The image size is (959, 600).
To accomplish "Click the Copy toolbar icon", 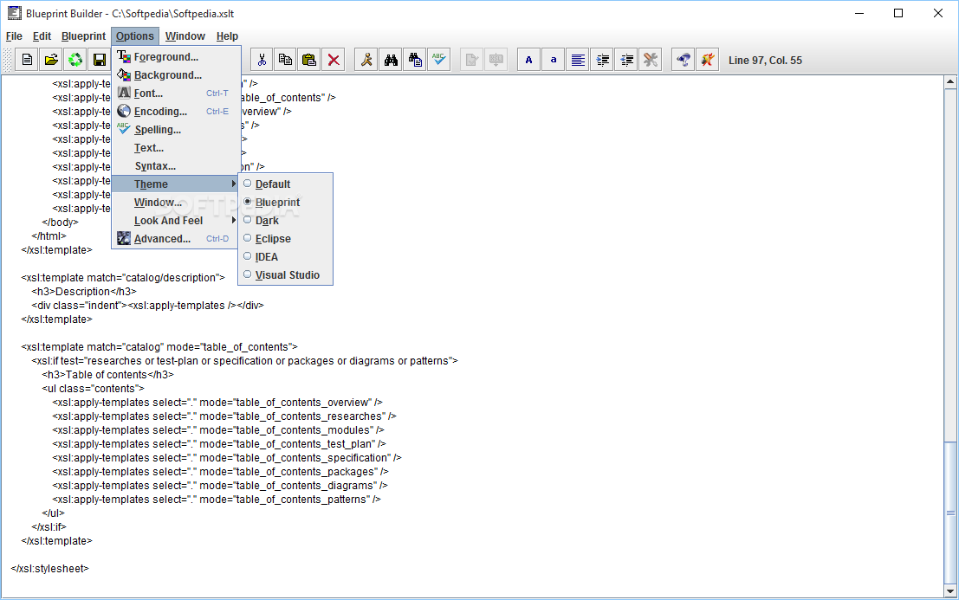I will pyautogui.click(x=286, y=60).
